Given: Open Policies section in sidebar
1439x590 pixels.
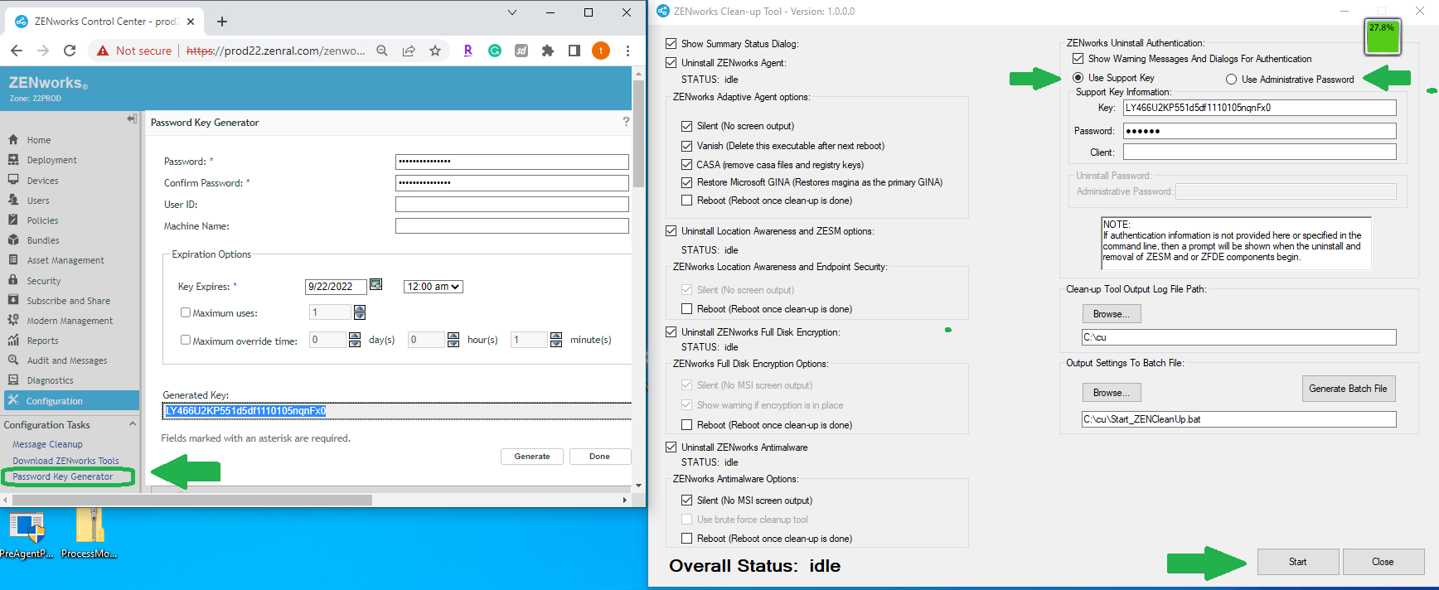Looking at the screenshot, I should tap(42, 220).
